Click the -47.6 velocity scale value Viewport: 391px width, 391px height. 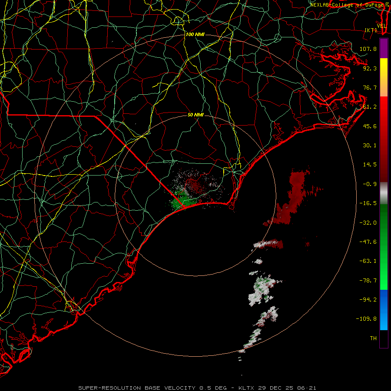368,242
